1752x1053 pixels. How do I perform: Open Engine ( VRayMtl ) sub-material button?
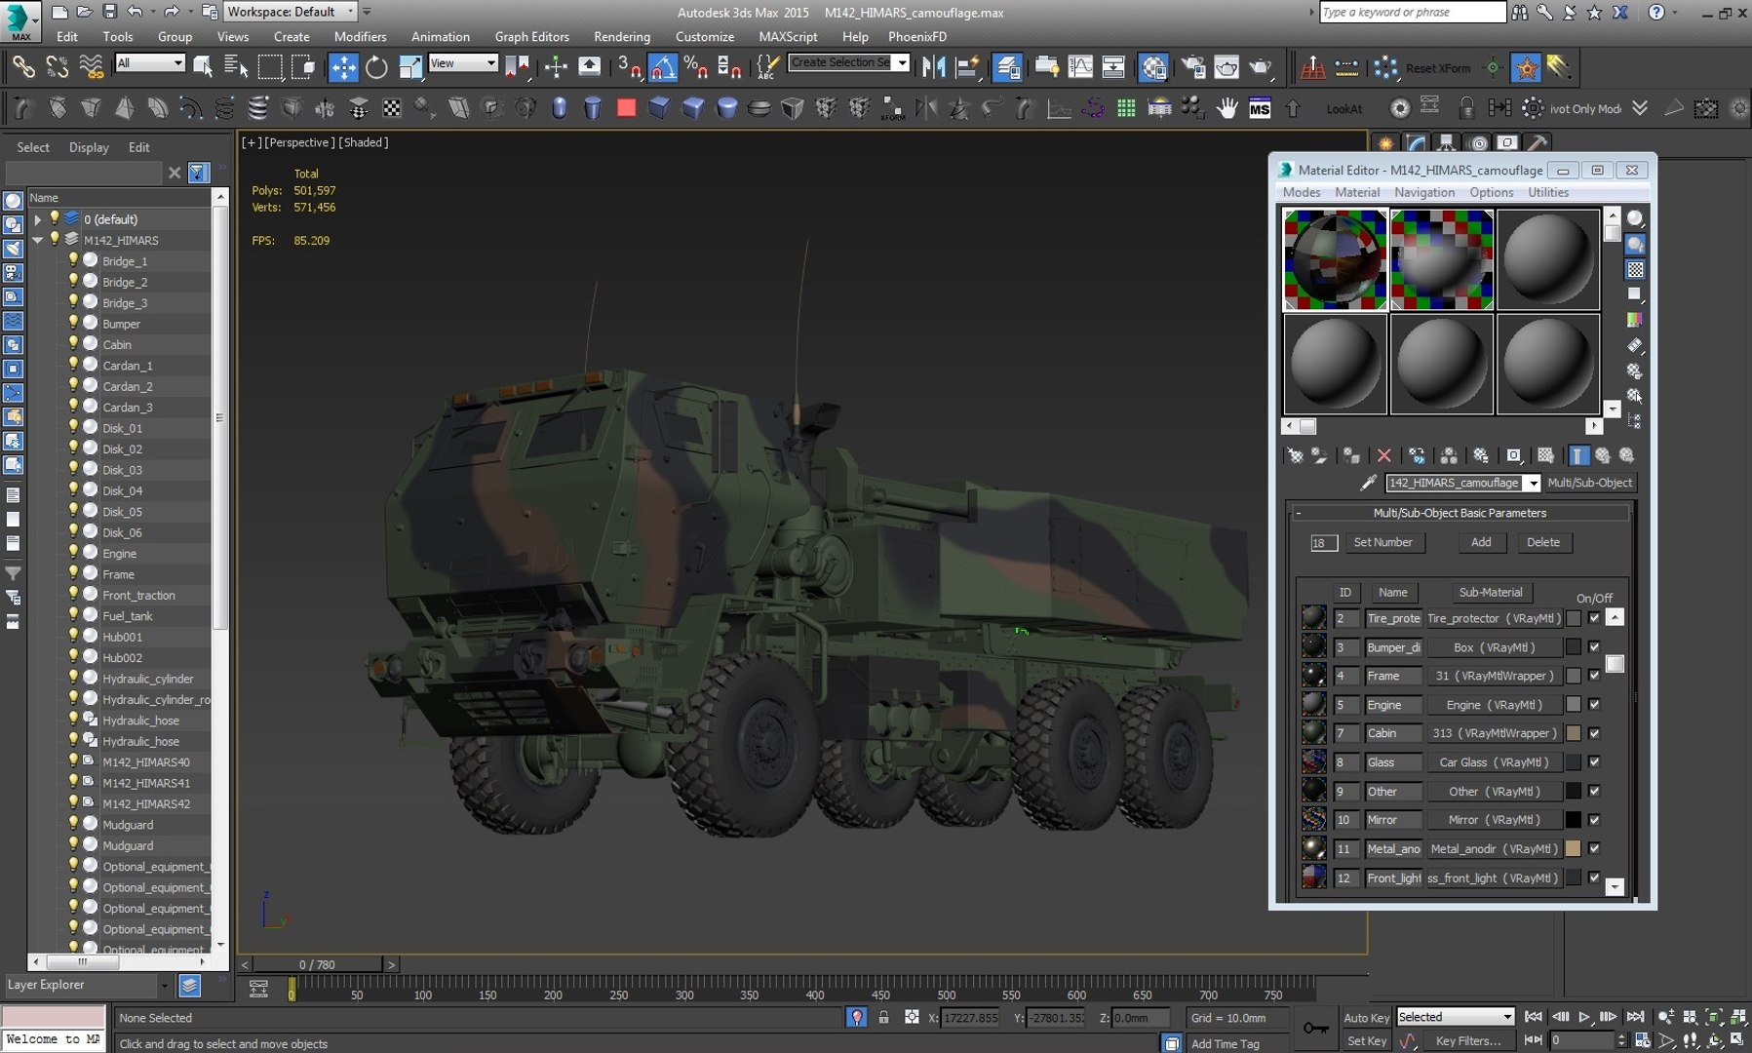pyautogui.click(x=1494, y=705)
